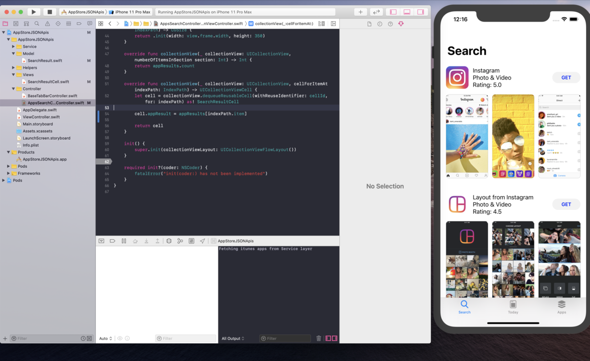Screen dimensions: 590x361
Task: Stop the running app with the Stop button
Action: [x=49, y=12]
